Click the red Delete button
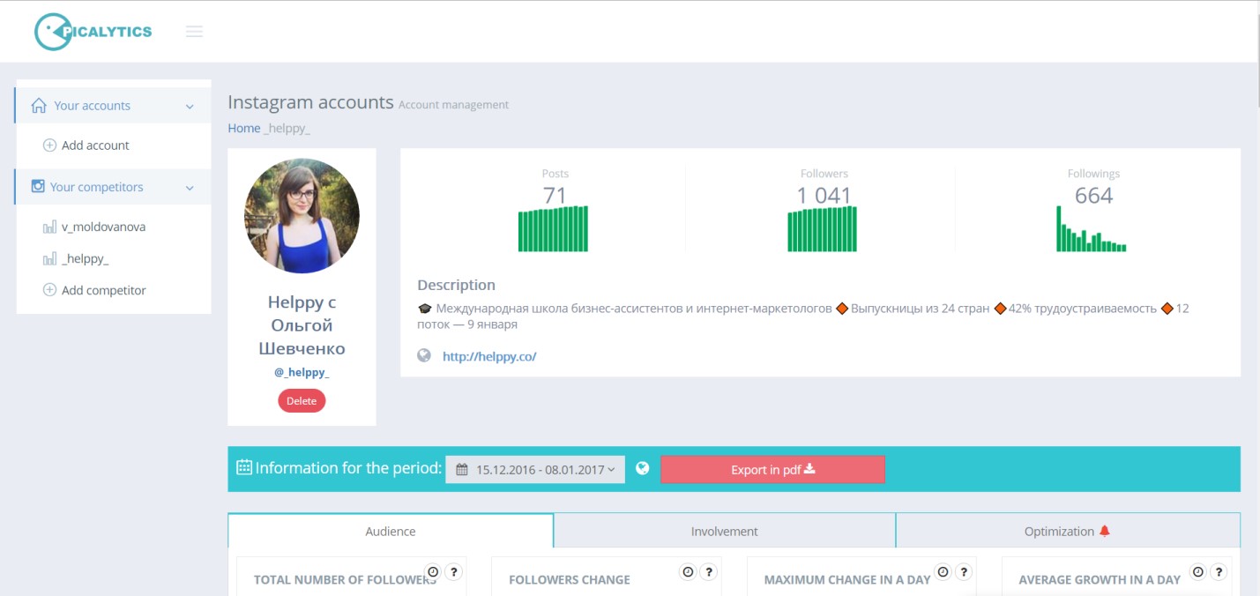1260x596 pixels. click(302, 401)
